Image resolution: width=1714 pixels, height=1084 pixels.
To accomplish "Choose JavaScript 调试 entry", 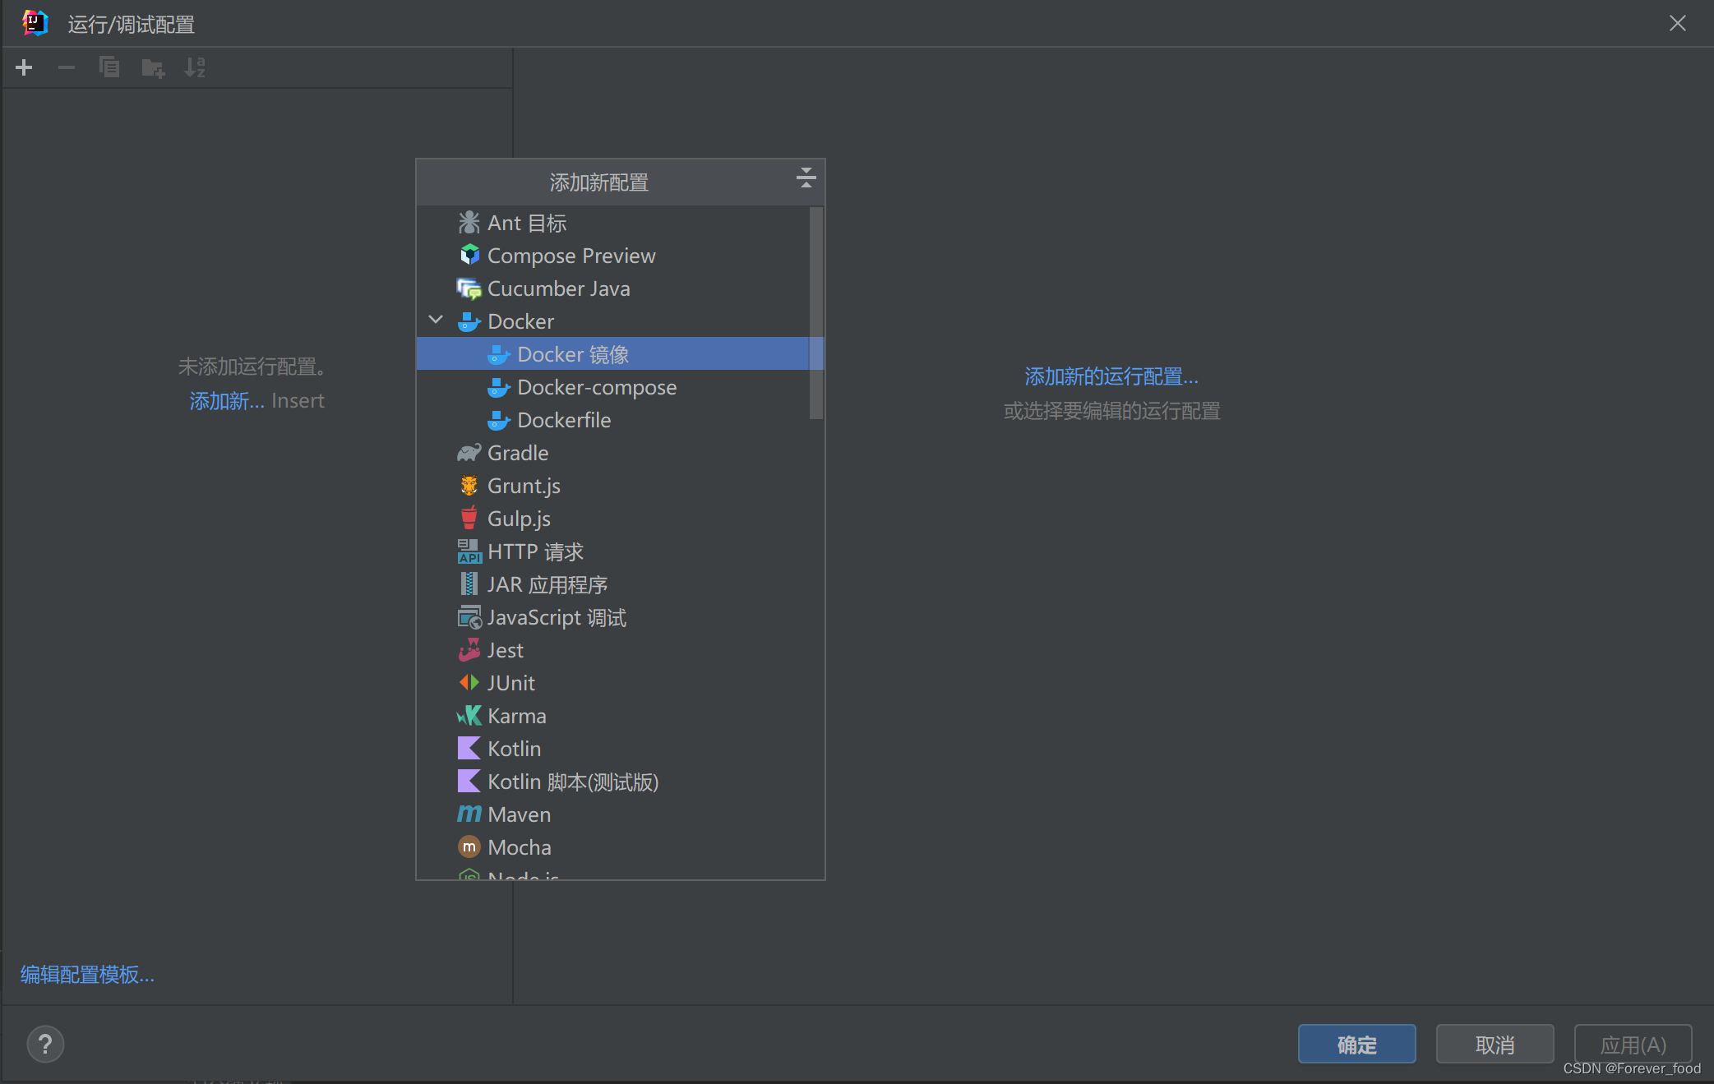I will [x=612, y=617].
